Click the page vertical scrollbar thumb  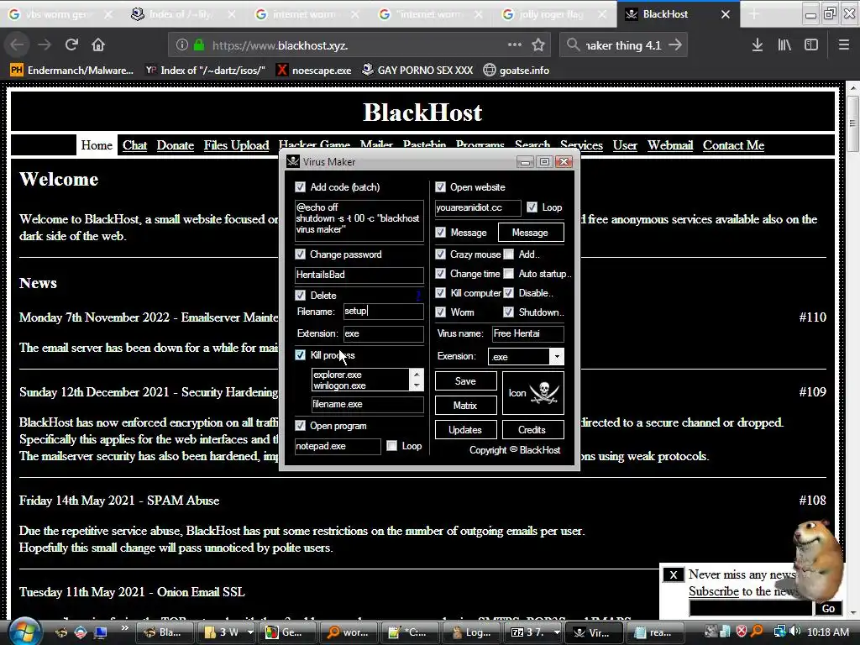852,123
